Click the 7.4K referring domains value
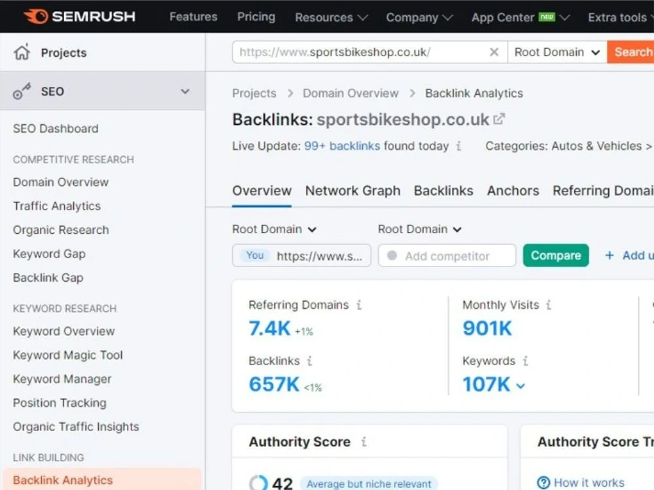654x490 pixels. click(269, 329)
